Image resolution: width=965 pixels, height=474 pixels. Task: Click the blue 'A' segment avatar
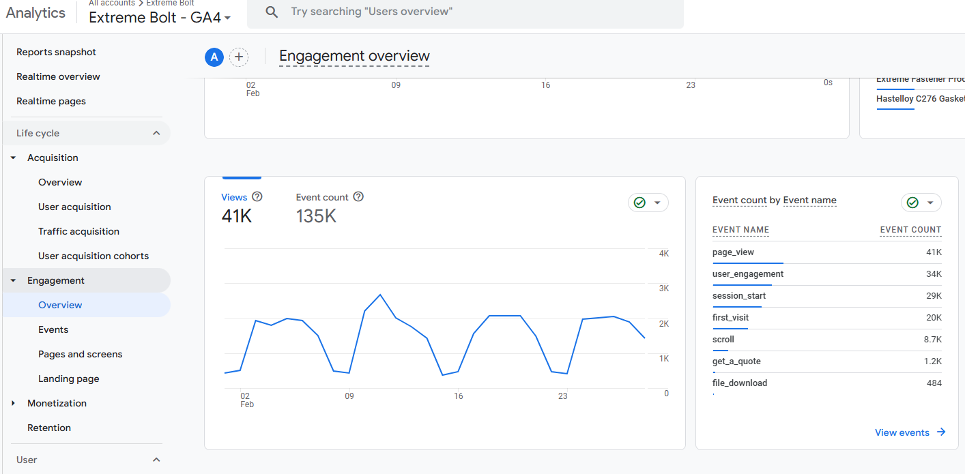click(x=214, y=57)
